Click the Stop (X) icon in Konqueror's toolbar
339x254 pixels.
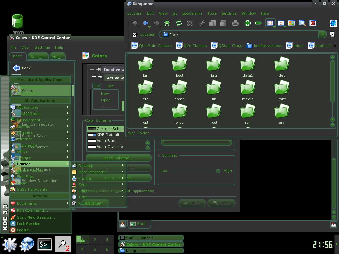190,23
